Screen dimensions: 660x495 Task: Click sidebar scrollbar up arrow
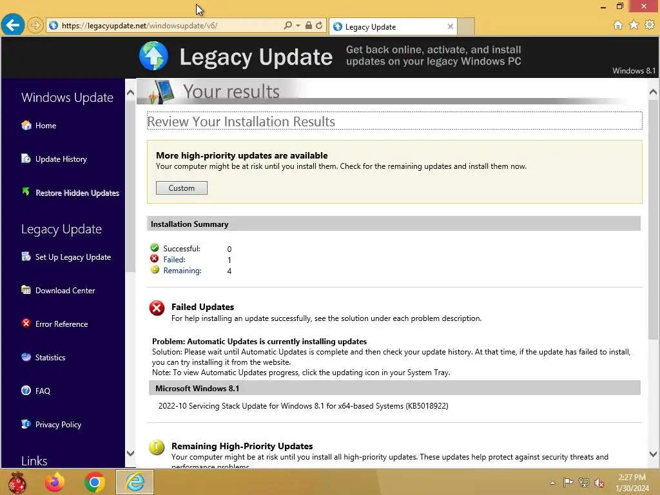tap(130, 92)
